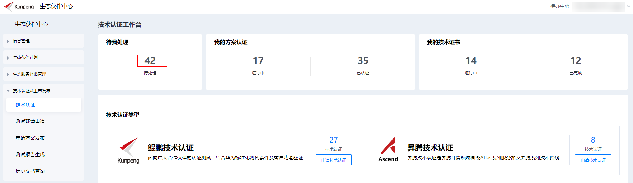Click the 技术认证类型 section heading

(123, 115)
